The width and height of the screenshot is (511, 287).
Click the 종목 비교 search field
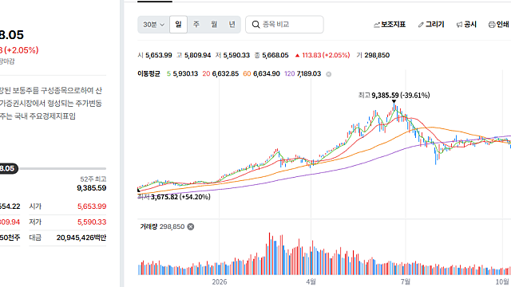pyautogui.click(x=284, y=25)
